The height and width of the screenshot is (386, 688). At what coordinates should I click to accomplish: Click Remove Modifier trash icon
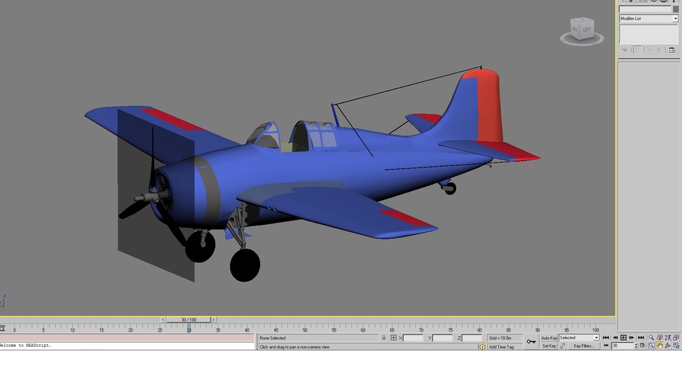click(658, 50)
